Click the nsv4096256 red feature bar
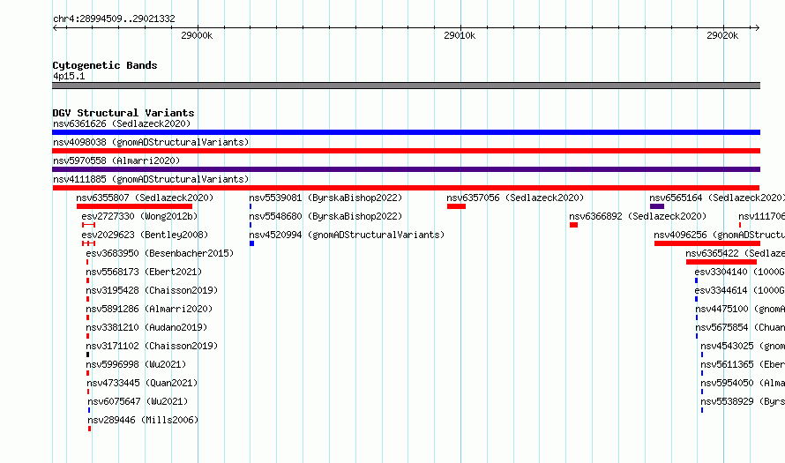The image size is (785, 463). point(706,243)
